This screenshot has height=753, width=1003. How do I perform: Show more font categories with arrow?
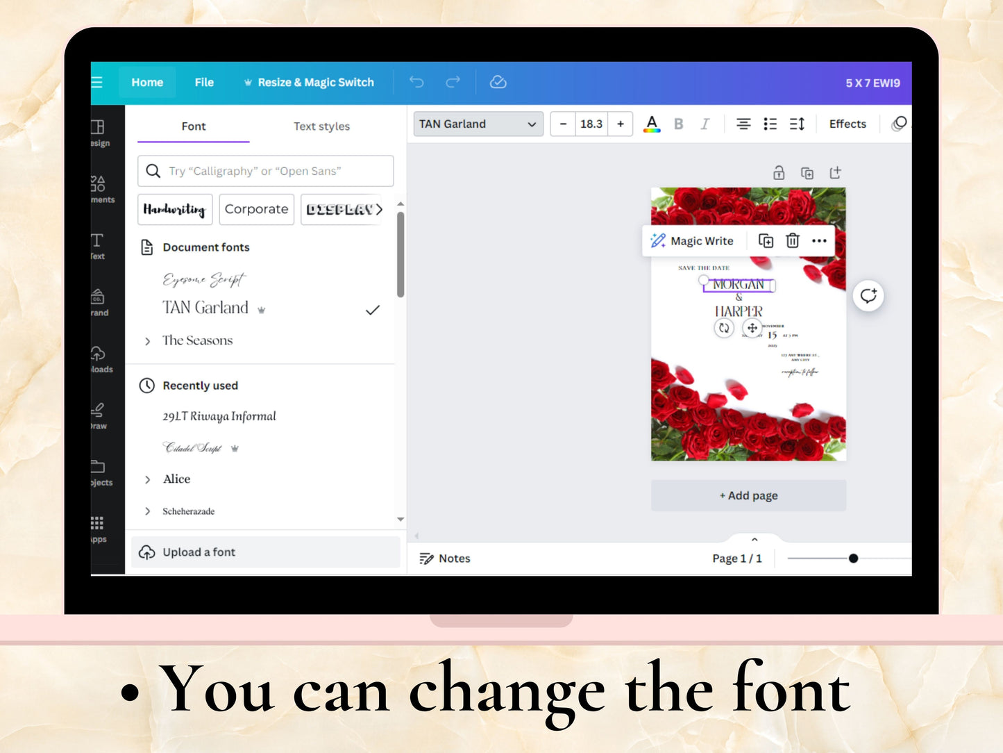(x=379, y=209)
